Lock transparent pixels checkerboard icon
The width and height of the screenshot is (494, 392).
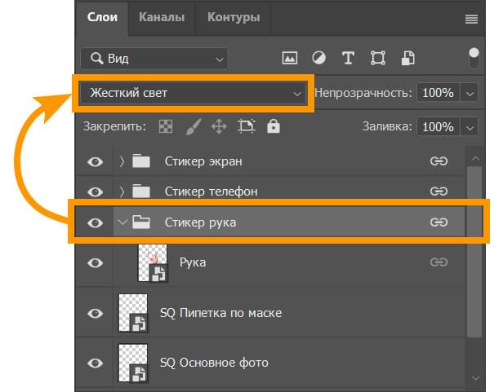coord(166,126)
